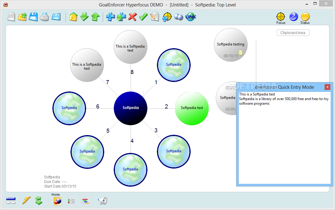Add a new goal with the blue plus icon
The height and width of the screenshot is (210, 335).
(x=110, y=17)
